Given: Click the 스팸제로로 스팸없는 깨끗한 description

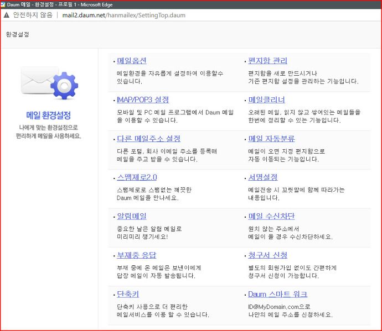Looking at the screenshot, I should coord(154,193).
